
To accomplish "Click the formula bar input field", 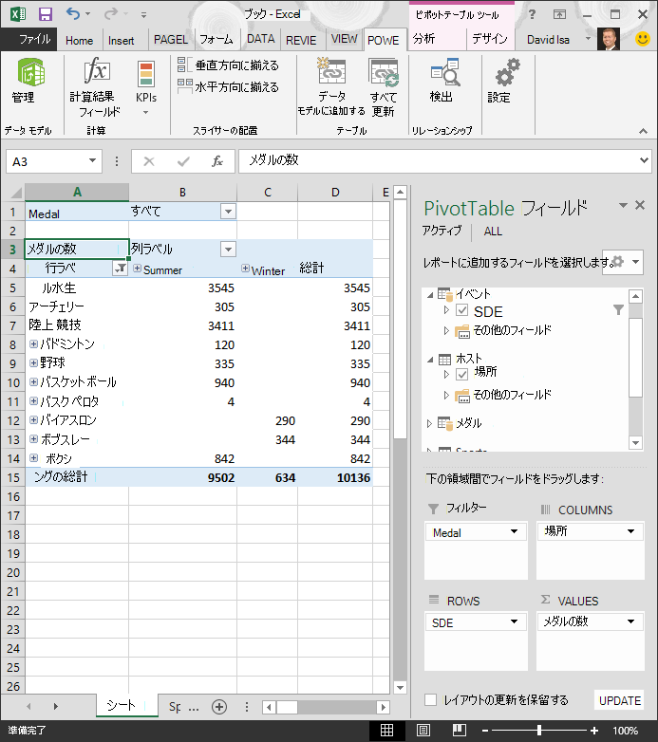I will [x=438, y=161].
